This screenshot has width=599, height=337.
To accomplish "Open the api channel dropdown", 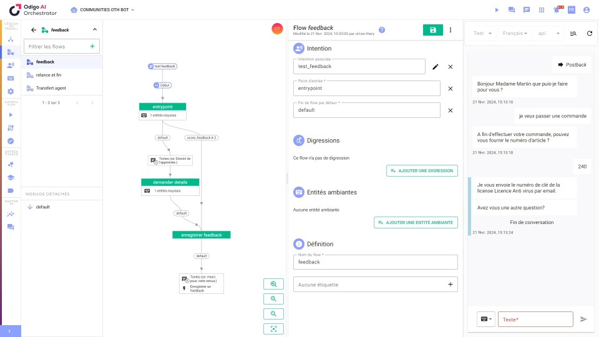I will click(548, 34).
